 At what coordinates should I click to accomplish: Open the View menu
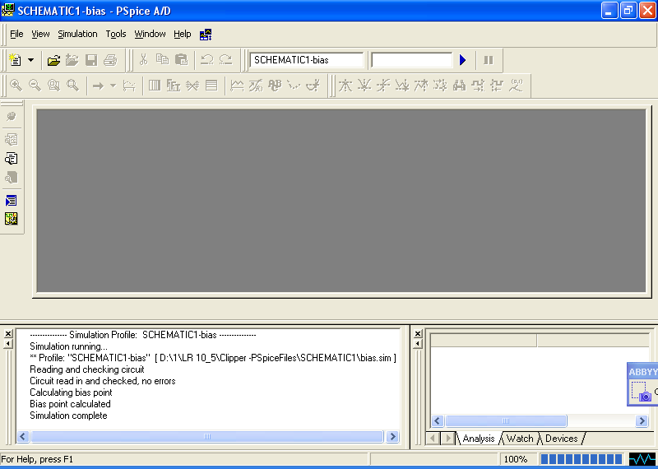point(40,34)
